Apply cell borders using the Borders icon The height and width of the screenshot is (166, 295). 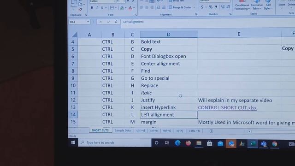coord(112,8)
